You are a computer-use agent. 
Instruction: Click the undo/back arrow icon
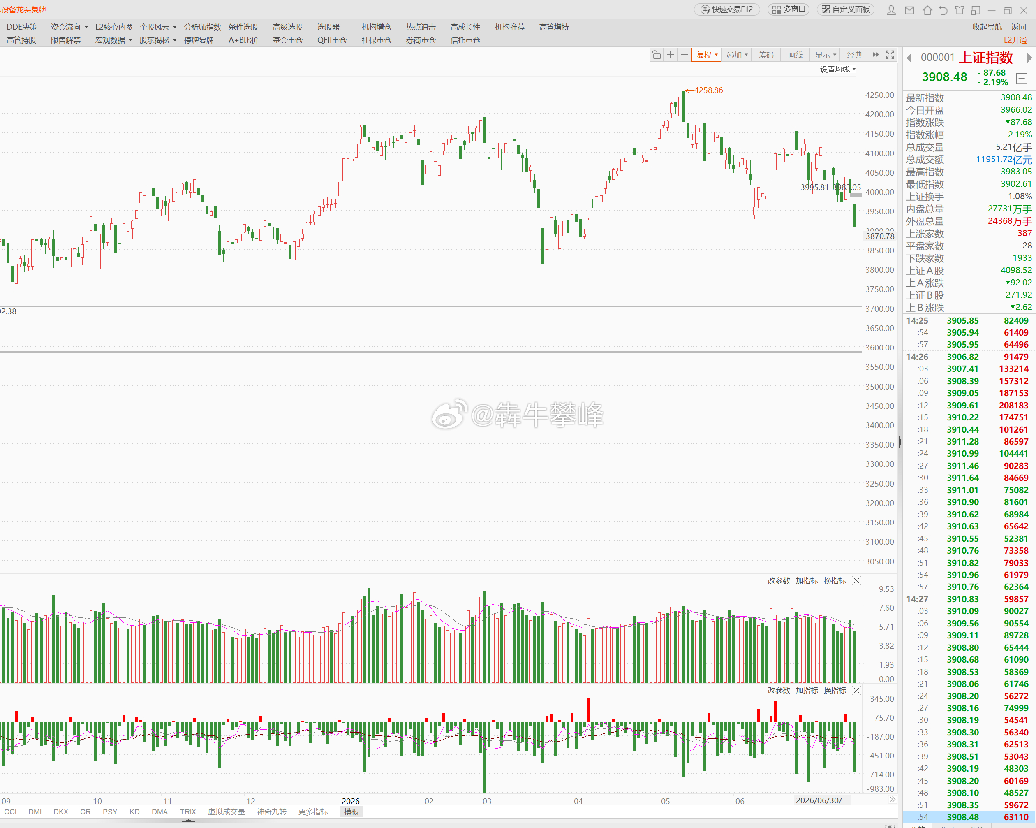pyautogui.click(x=943, y=9)
